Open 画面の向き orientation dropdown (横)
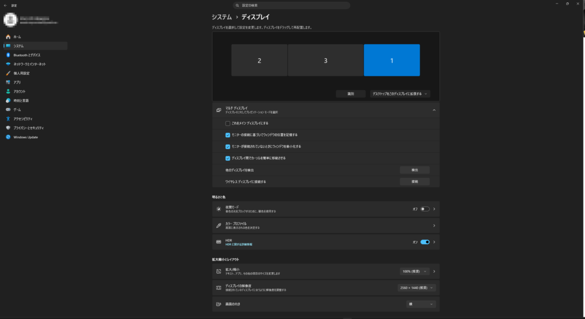The height and width of the screenshot is (319, 585). coord(421,304)
